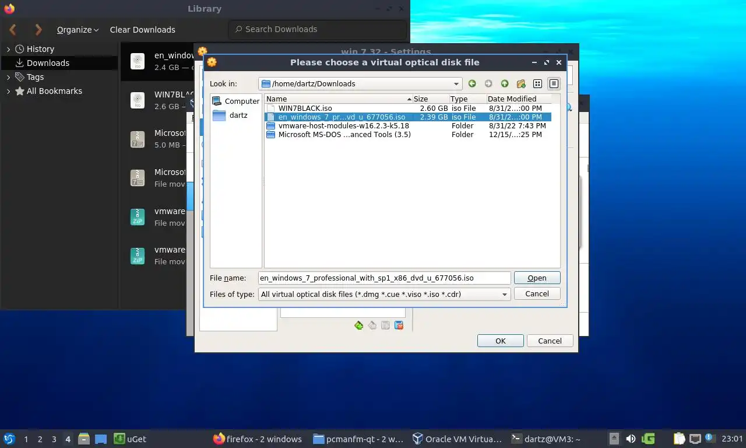
Task: Click the show desktop icon in taskbar
Action: [x=100, y=439]
